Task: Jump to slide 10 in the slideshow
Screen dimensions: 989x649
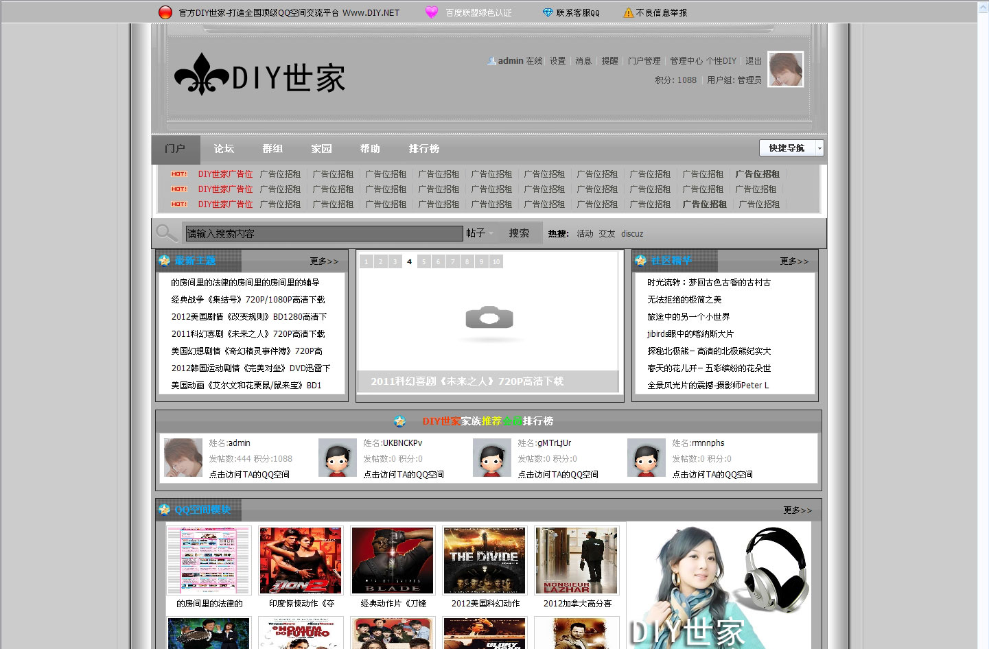Action: point(496,261)
